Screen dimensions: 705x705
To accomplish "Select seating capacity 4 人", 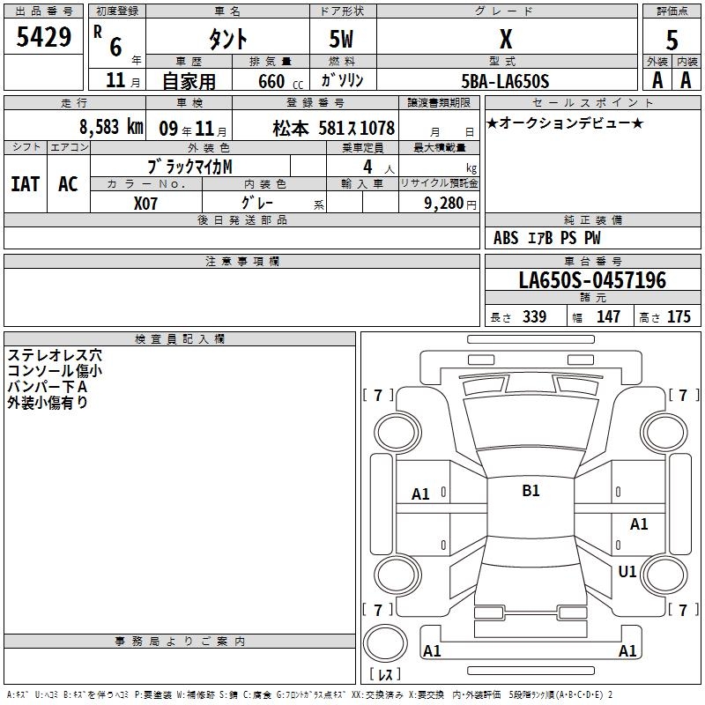I will coord(379,167).
